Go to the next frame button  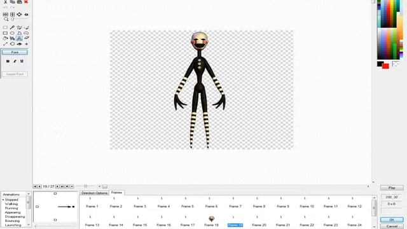(x=57, y=186)
